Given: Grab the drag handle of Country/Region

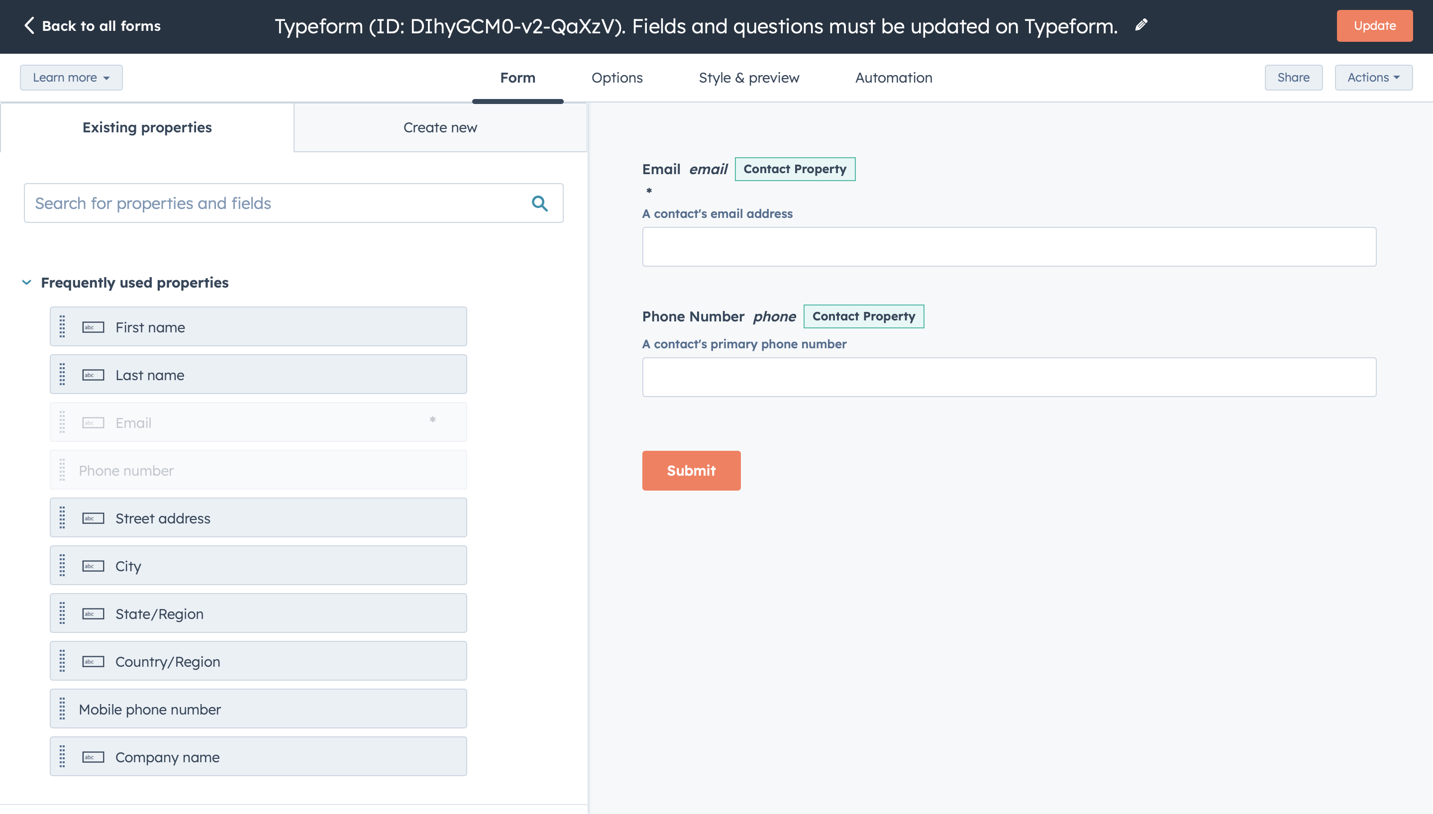Looking at the screenshot, I should pyautogui.click(x=62, y=661).
